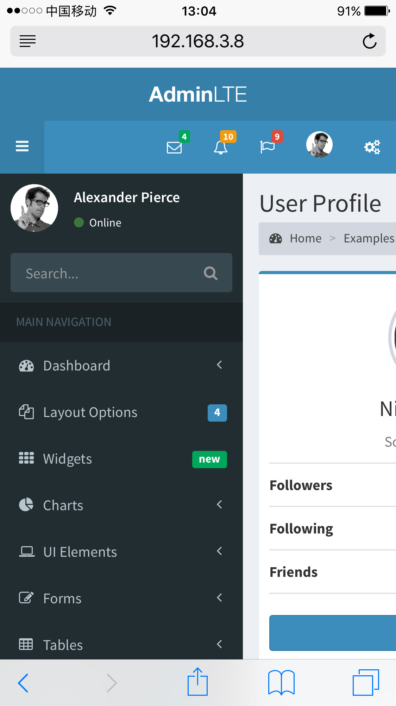Open the control sidebar gears icon
Image resolution: width=396 pixels, height=706 pixels.
372,147
